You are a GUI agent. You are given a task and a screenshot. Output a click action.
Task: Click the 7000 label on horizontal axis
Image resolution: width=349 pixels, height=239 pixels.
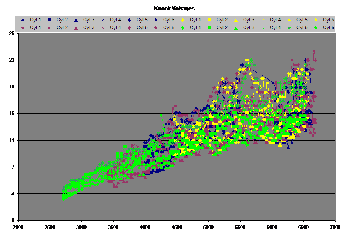click(335, 227)
